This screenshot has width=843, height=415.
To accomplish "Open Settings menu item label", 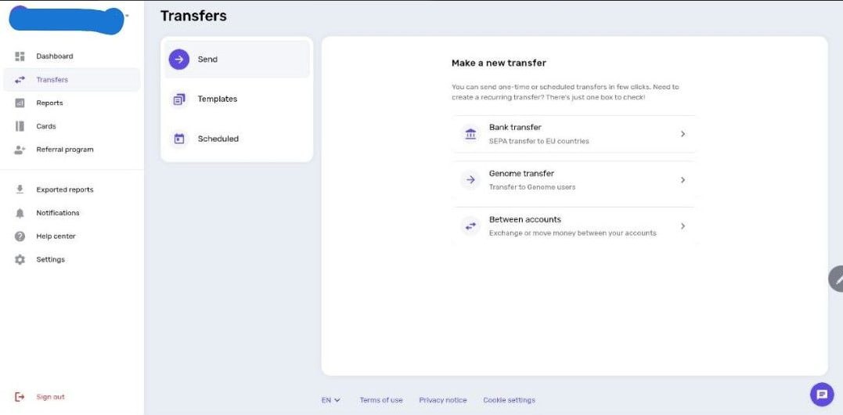I will 51,259.
